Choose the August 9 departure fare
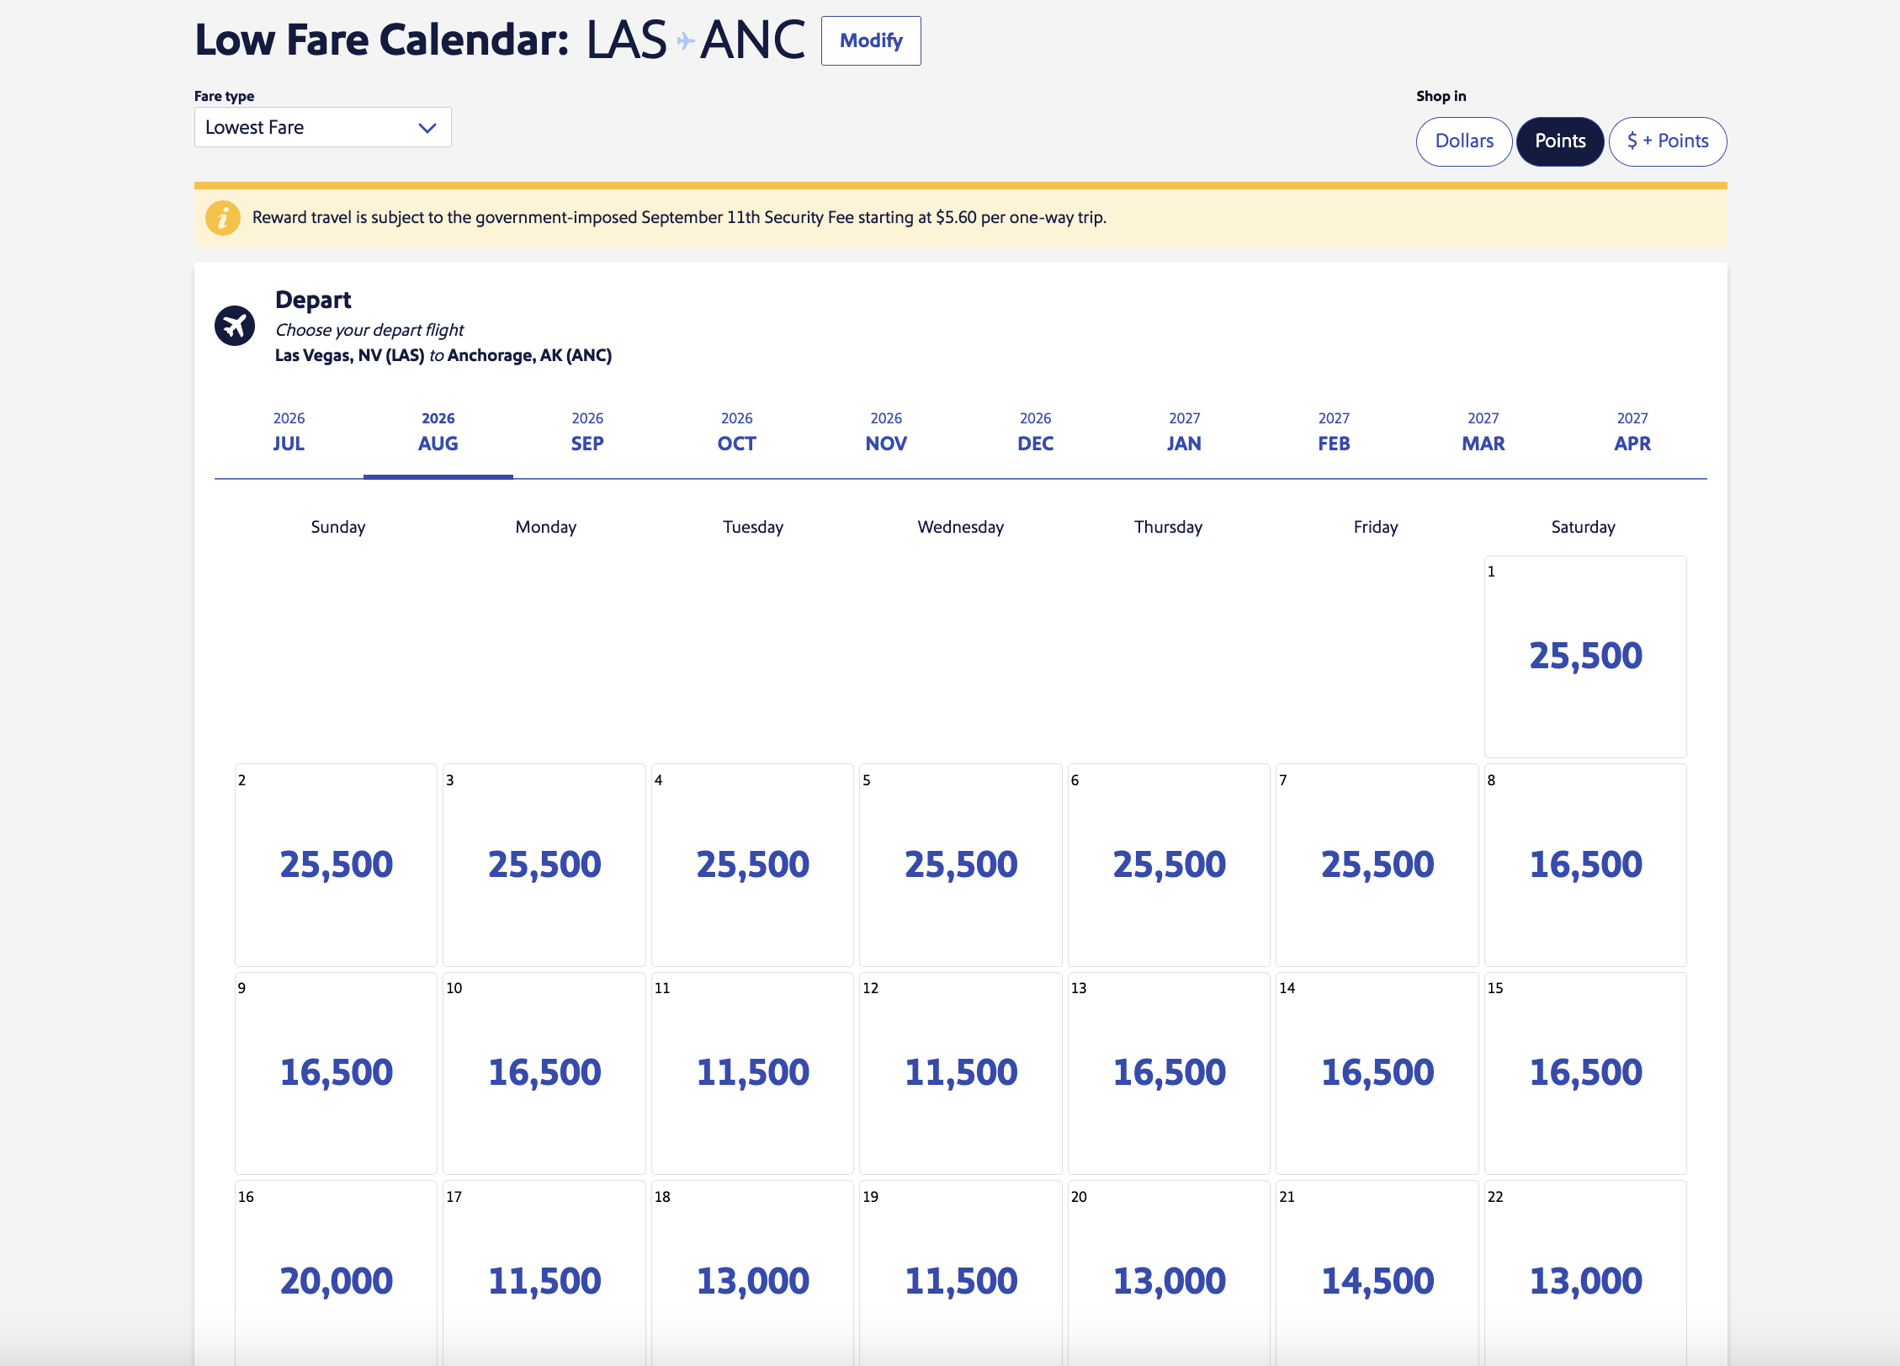The width and height of the screenshot is (1900, 1366). (x=336, y=1073)
